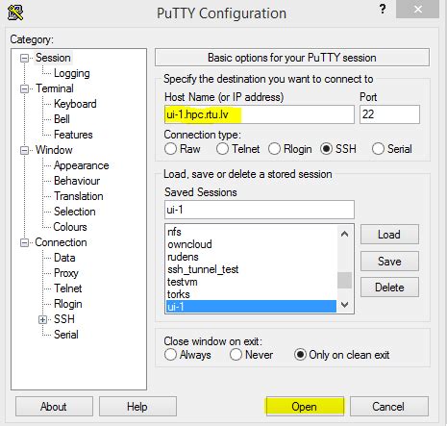Click the question mark help icon in title bar
The image size is (447, 426).
pyautogui.click(x=383, y=9)
